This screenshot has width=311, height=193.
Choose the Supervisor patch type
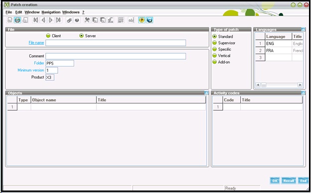coord(214,43)
